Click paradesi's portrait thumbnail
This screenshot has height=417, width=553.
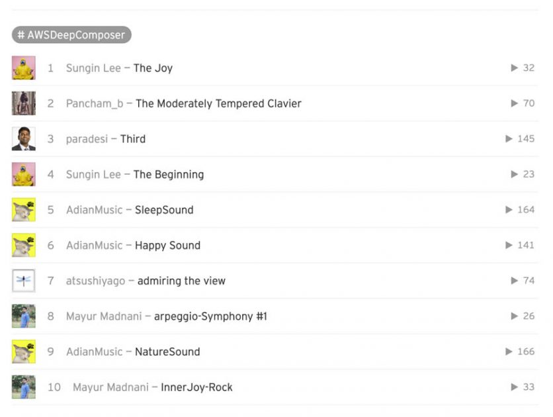click(24, 138)
